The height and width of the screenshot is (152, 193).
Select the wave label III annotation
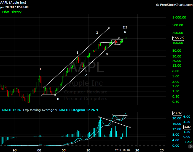coord(125,27)
